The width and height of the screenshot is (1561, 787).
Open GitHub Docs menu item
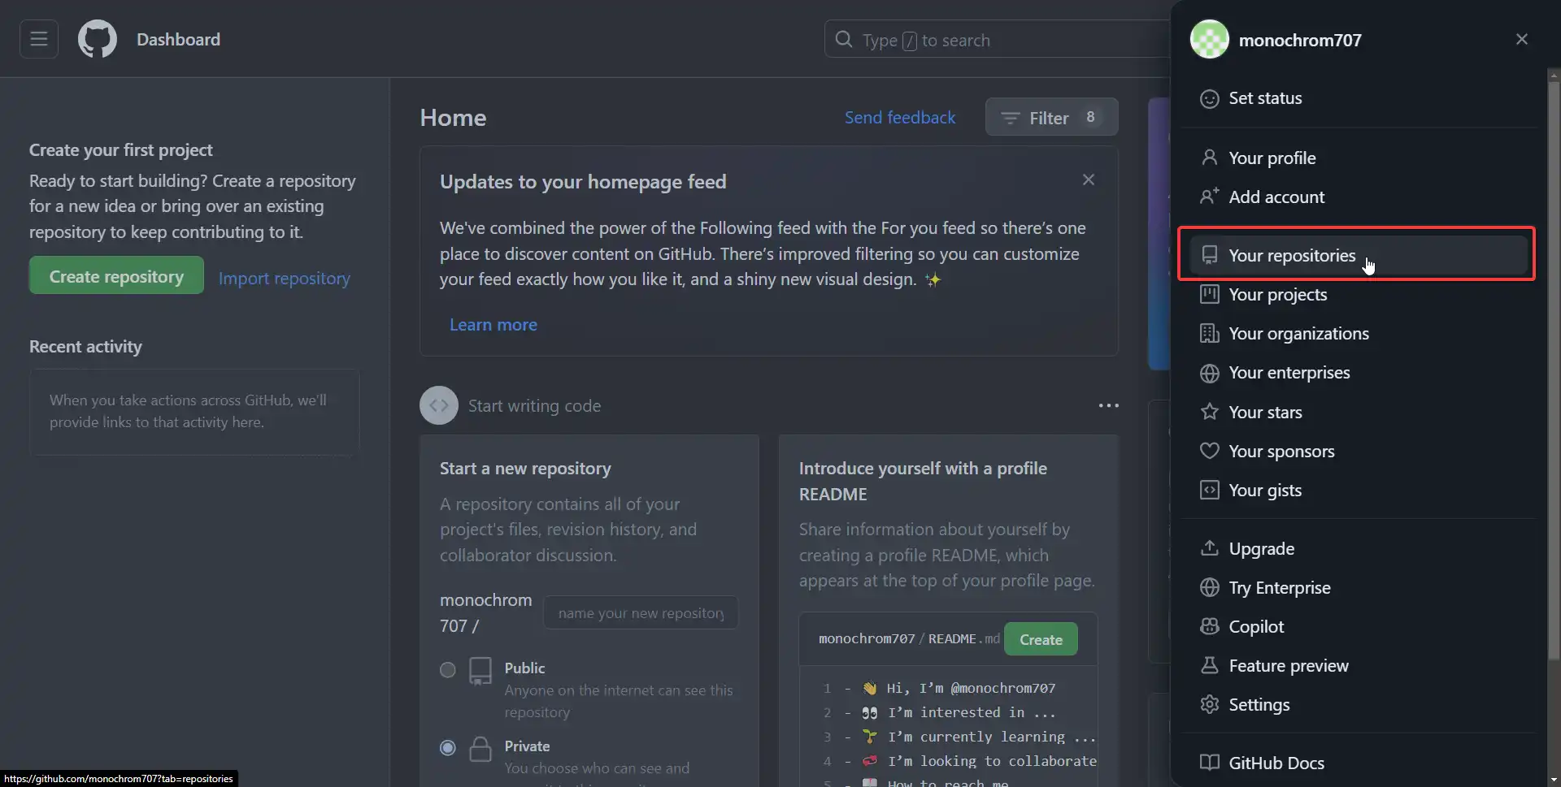pos(1358,763)
